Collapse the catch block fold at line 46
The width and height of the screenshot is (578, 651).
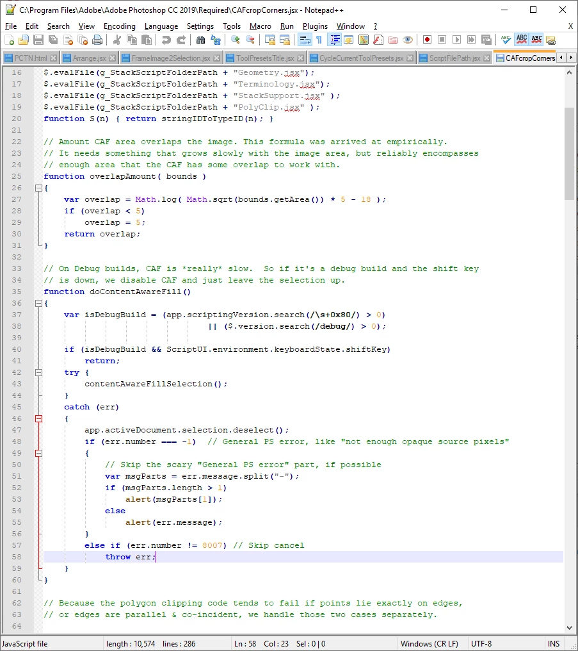[x=38, y=418]
